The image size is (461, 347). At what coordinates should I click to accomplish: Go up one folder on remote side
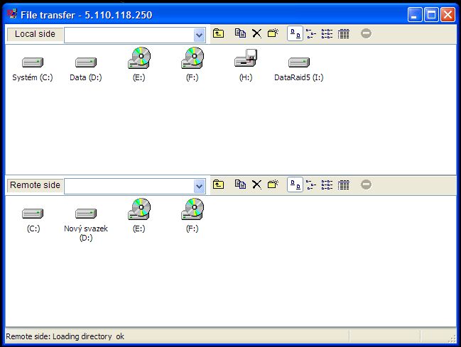pyautogui.click(x=219, y=184)
